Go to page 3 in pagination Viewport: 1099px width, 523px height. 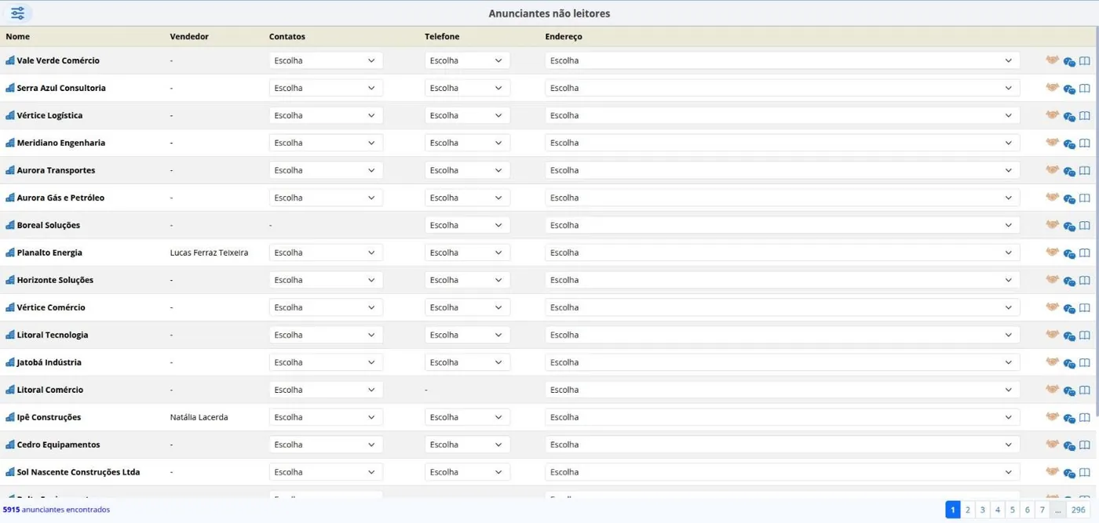click(x=982, y=510)
